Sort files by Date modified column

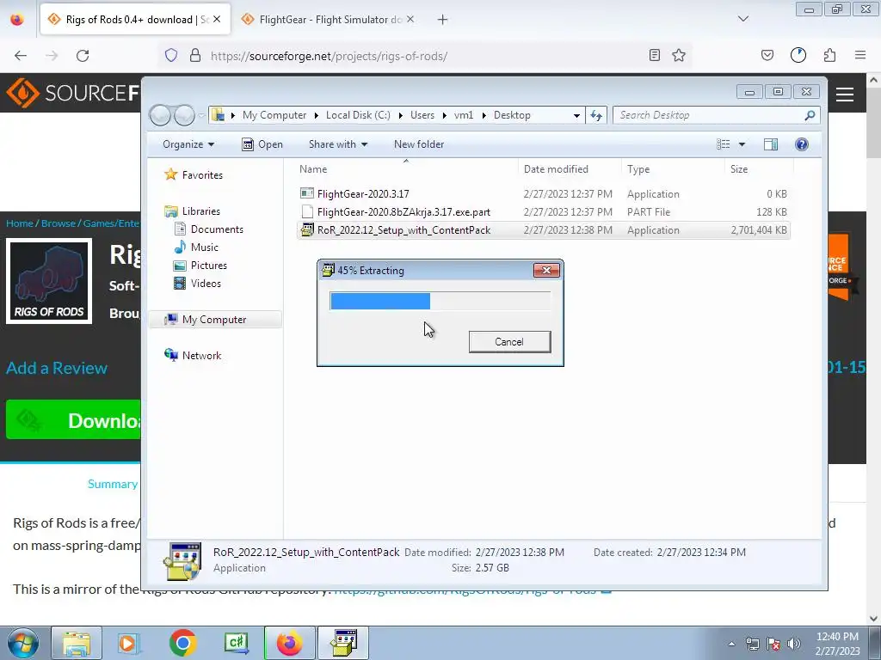(570, 169)
